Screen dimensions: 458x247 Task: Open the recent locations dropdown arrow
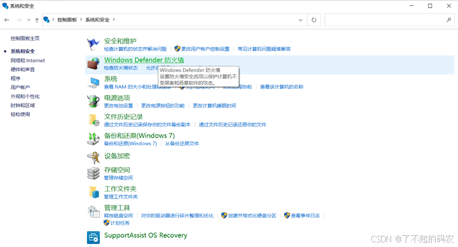tap(29, 20)
